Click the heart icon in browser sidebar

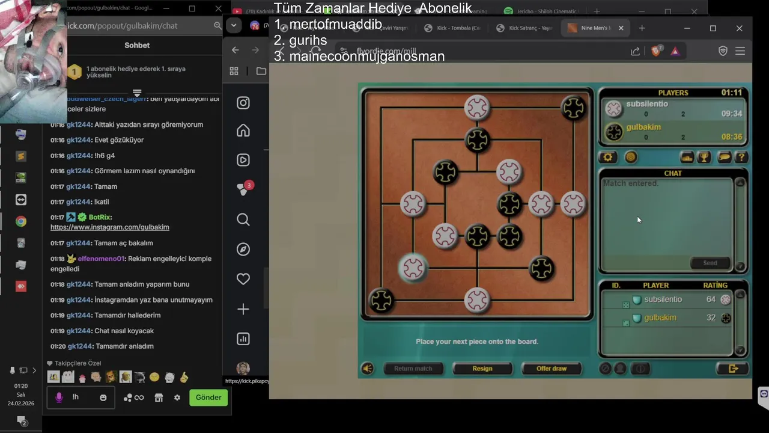243,279
